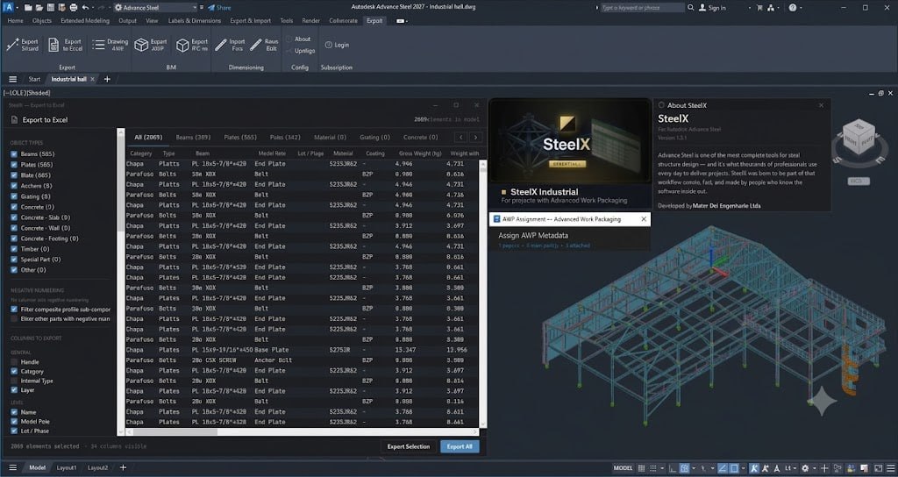Switch to the Beams (389) filter tab
This screenshot has height=477, width=898.
click(x=193, y=137)
